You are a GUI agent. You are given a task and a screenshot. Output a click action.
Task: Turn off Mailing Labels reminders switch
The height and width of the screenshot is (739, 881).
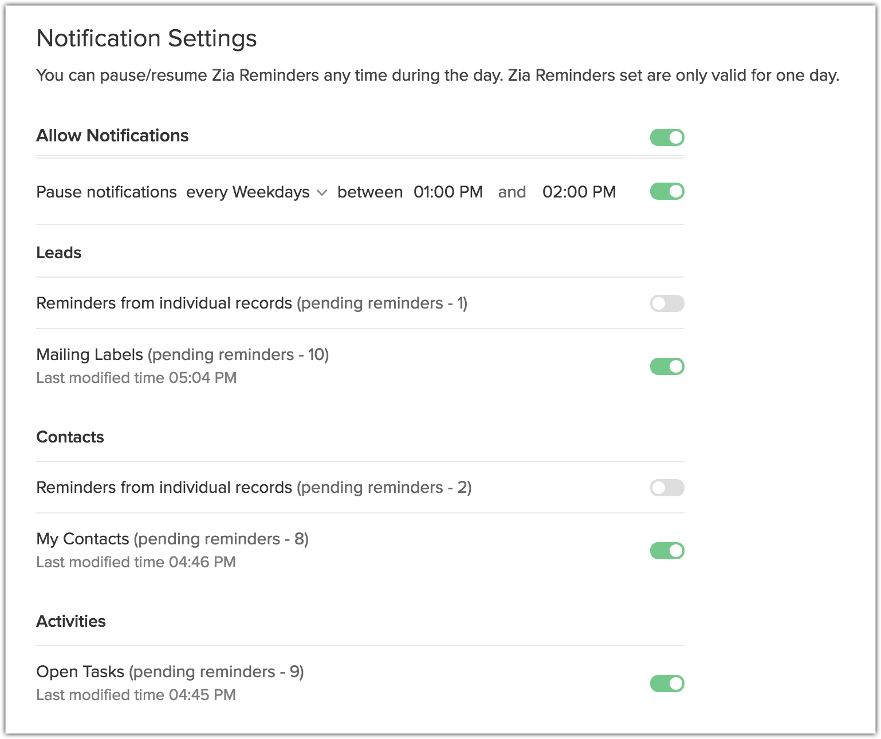pyautogui.click(x=667, y=366)
